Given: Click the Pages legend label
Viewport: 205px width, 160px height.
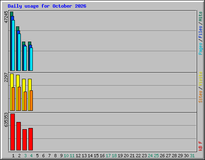Looking at the screenshot, I should click(201, 49).
